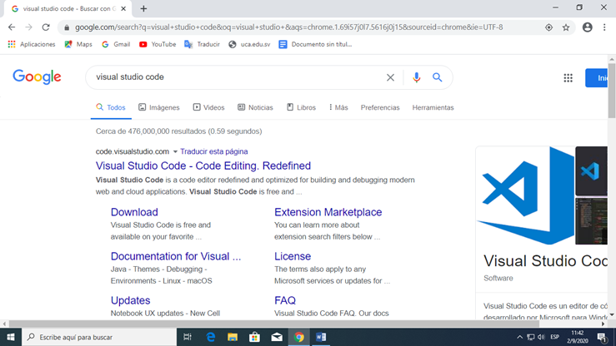Click the code editor screenshot thumbnail
The image size is (616, 346).
591,221
